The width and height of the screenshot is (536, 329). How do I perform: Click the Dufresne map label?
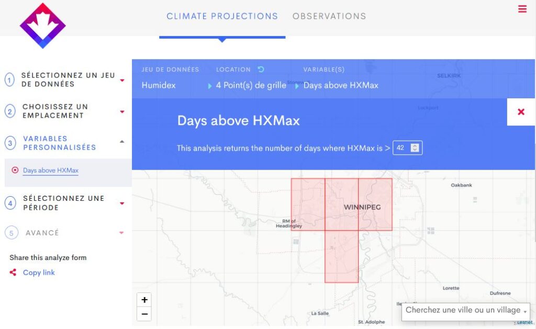click(500, 293)
